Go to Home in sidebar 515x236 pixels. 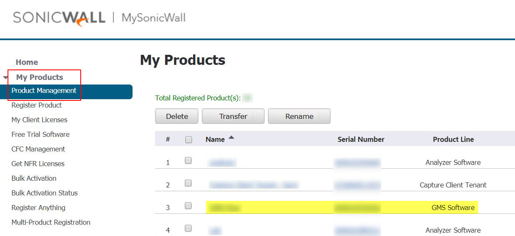(27, 62)
